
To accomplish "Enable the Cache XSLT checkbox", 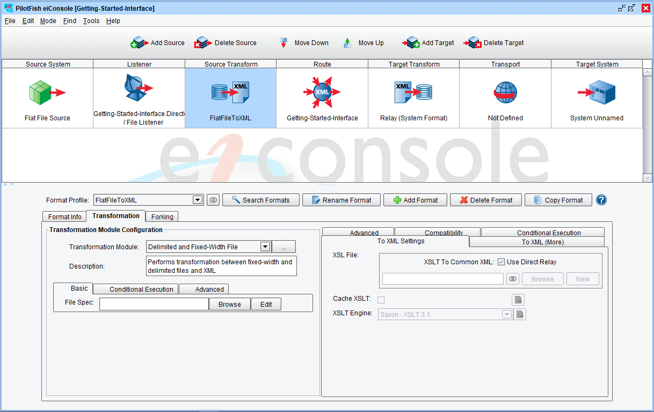I will (x=381, y=300).
